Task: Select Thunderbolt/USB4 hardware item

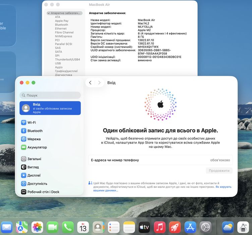Action: (x=67, y=59)
